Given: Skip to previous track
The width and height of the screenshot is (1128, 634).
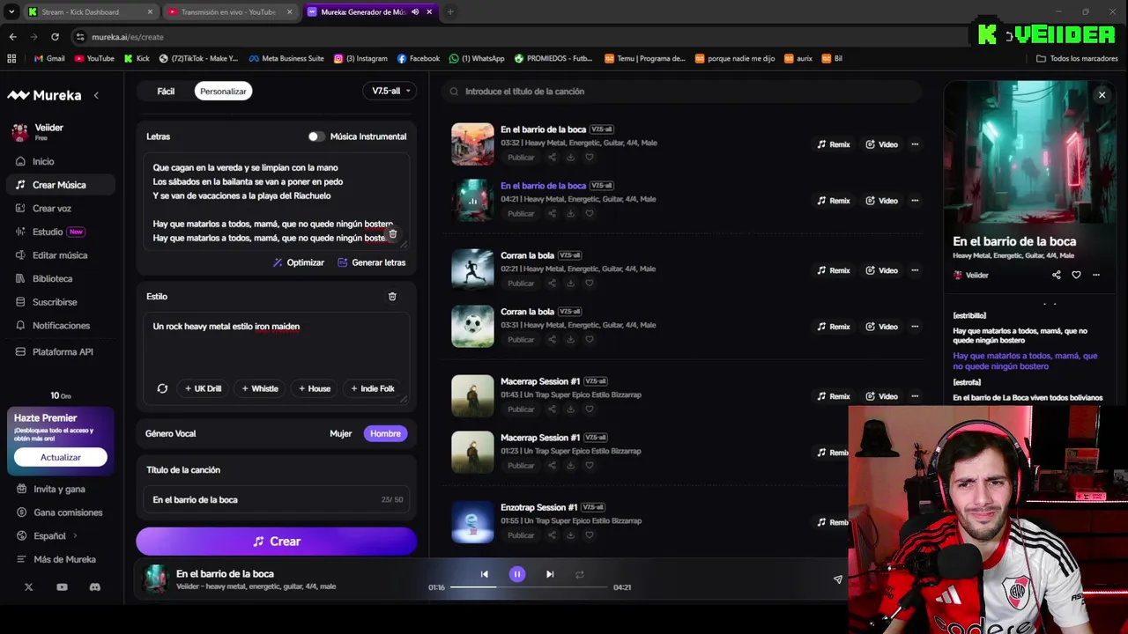Looking at the screenshot, I should coord(484,574).
